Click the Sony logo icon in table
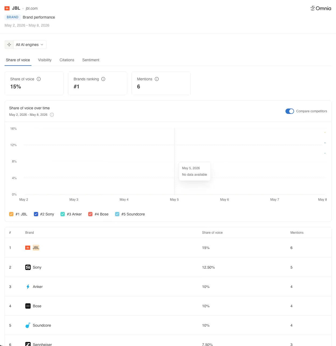 tap(28, 267)
